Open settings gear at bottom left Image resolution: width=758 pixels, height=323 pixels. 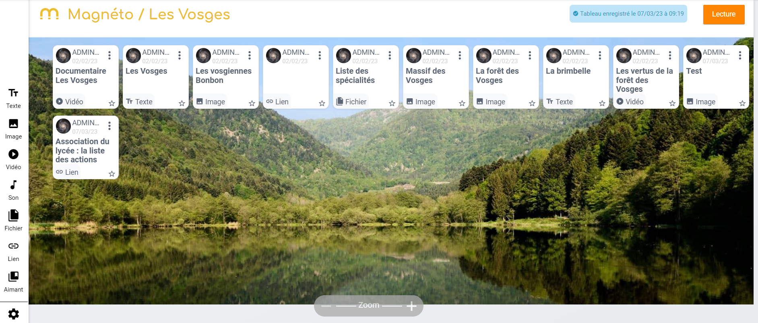click(14, 314)
